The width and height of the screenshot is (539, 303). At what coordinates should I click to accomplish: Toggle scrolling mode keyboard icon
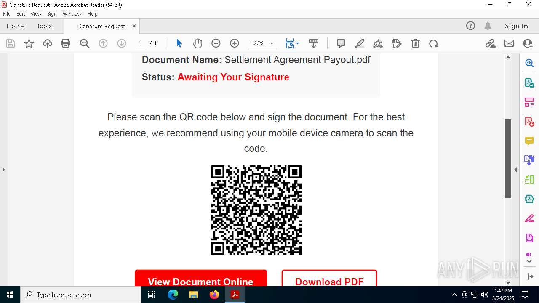coord(314,43)
